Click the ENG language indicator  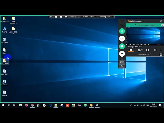pos(147,105)
